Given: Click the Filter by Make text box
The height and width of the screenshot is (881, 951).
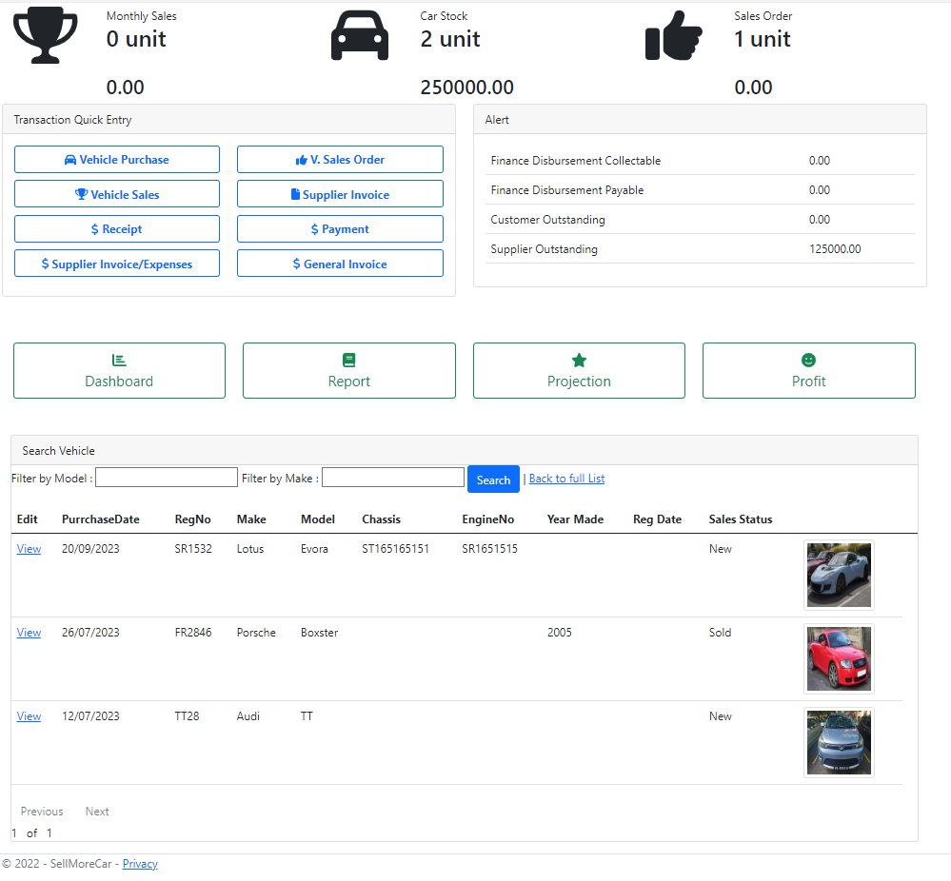Looking at the screenshot, I should coord(393,478).
